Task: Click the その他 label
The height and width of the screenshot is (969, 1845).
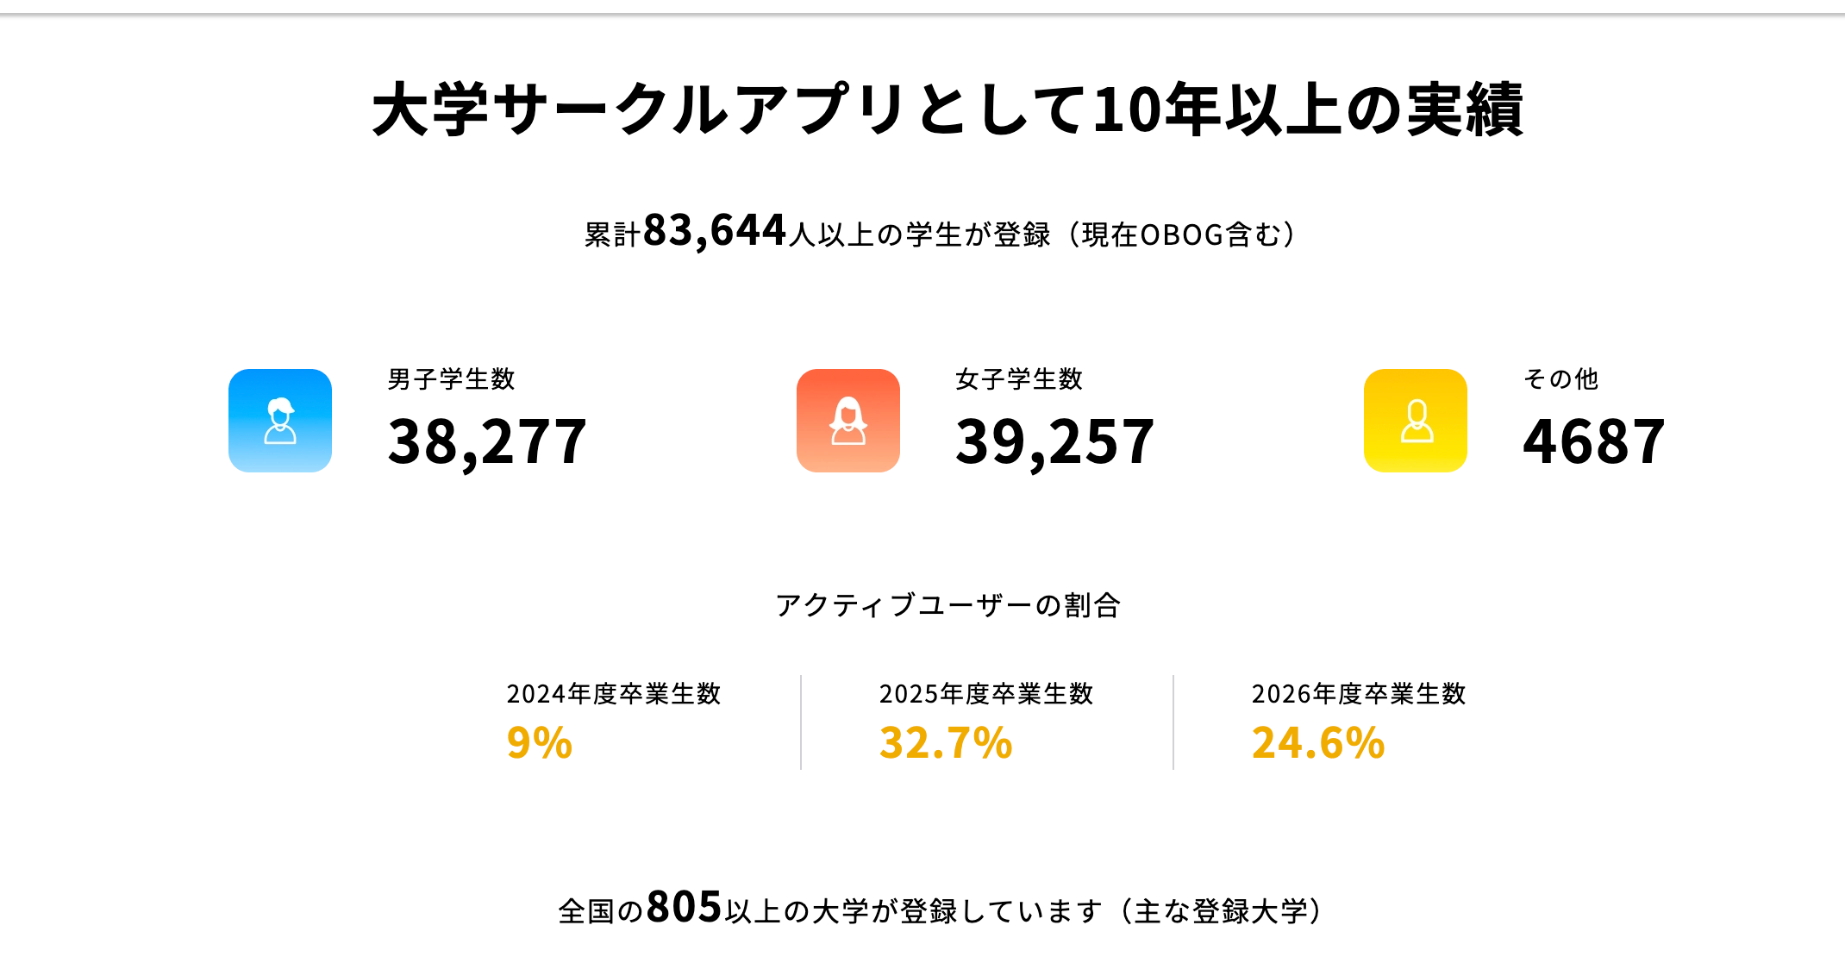Action: click(1560, 379)
